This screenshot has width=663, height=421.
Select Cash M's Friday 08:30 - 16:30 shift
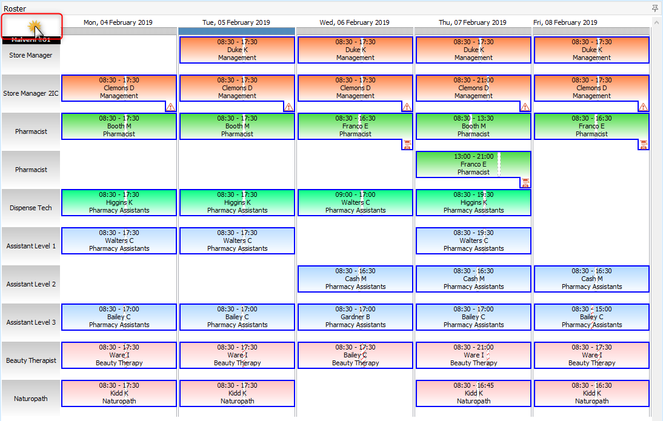[591, 279]
